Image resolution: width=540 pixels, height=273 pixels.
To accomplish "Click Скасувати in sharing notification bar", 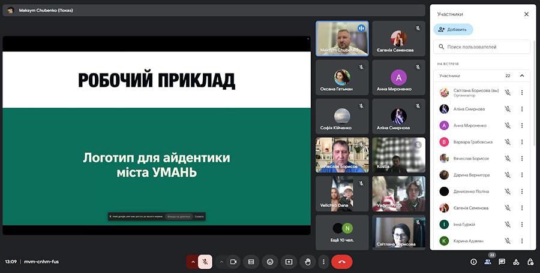I will point(199,217).
